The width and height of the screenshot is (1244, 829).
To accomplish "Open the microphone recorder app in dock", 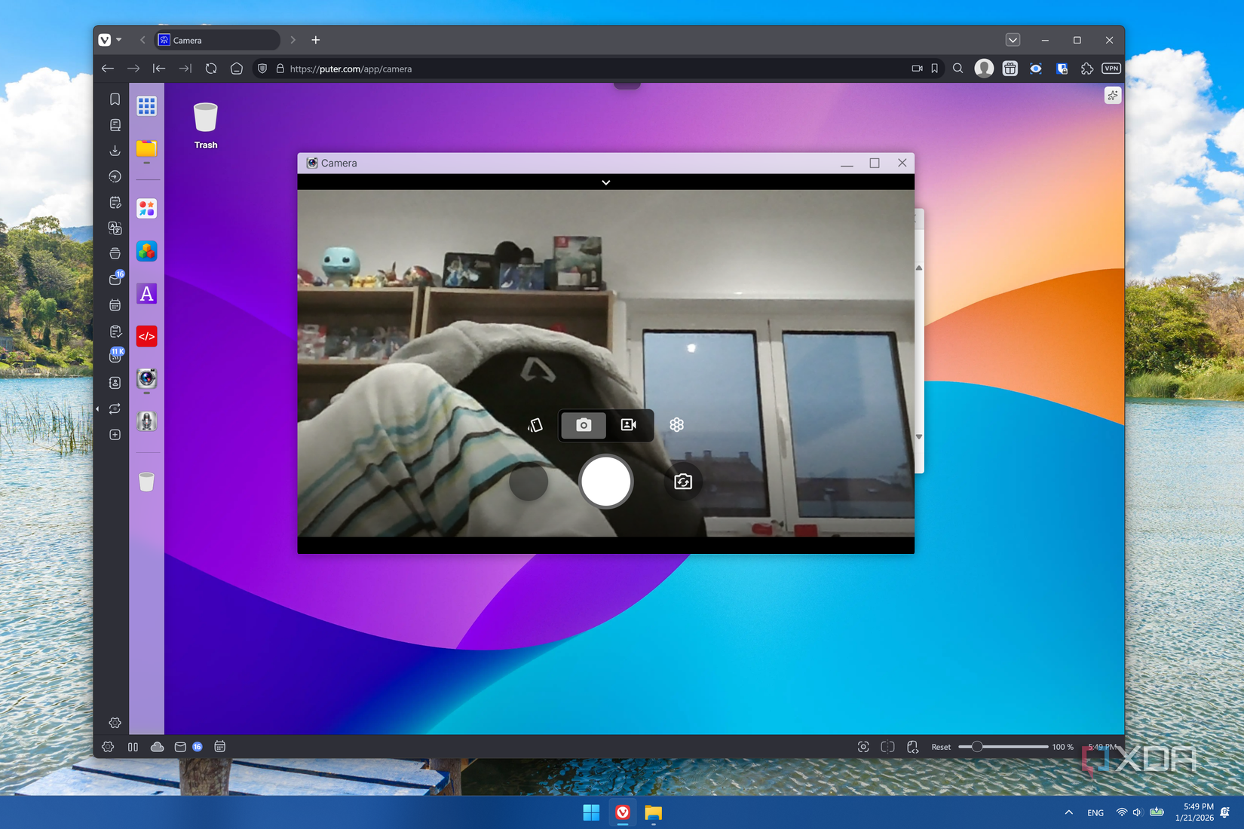I will point(146,421).
